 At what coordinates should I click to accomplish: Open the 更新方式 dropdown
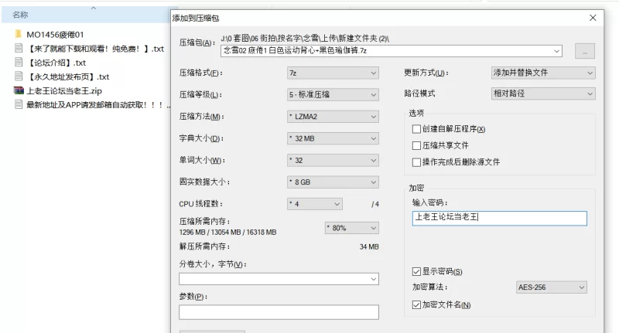543,73
